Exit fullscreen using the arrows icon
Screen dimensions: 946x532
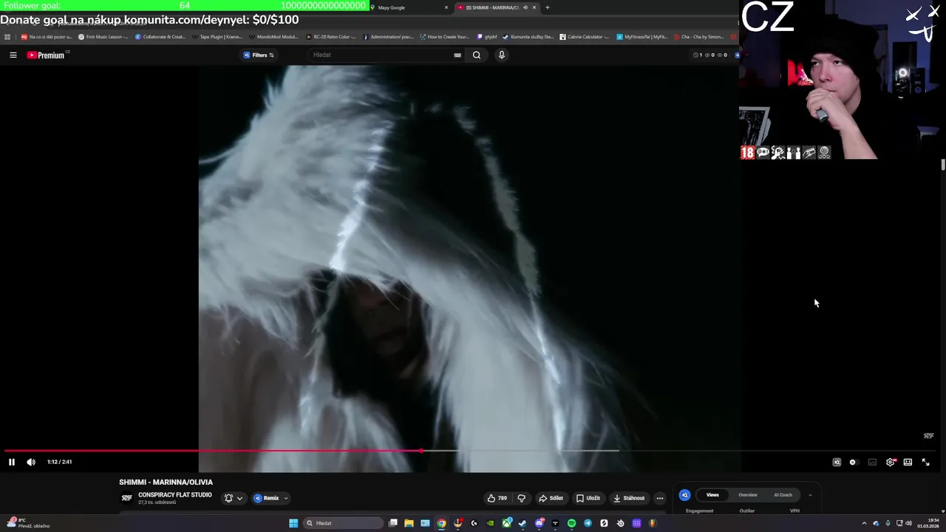coord(925,462)
